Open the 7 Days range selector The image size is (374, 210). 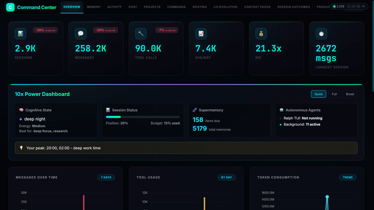(x=106, y=177)
